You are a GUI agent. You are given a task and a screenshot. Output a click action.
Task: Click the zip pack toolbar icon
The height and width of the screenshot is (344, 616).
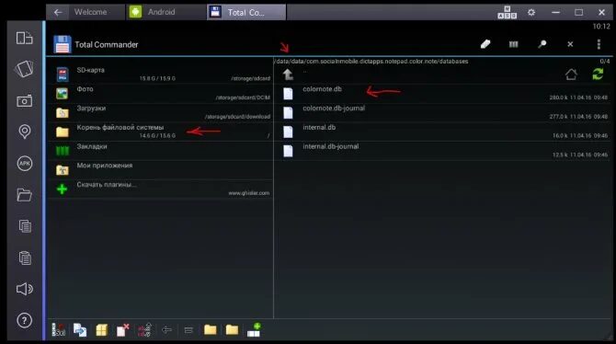[x=102, y=329]
